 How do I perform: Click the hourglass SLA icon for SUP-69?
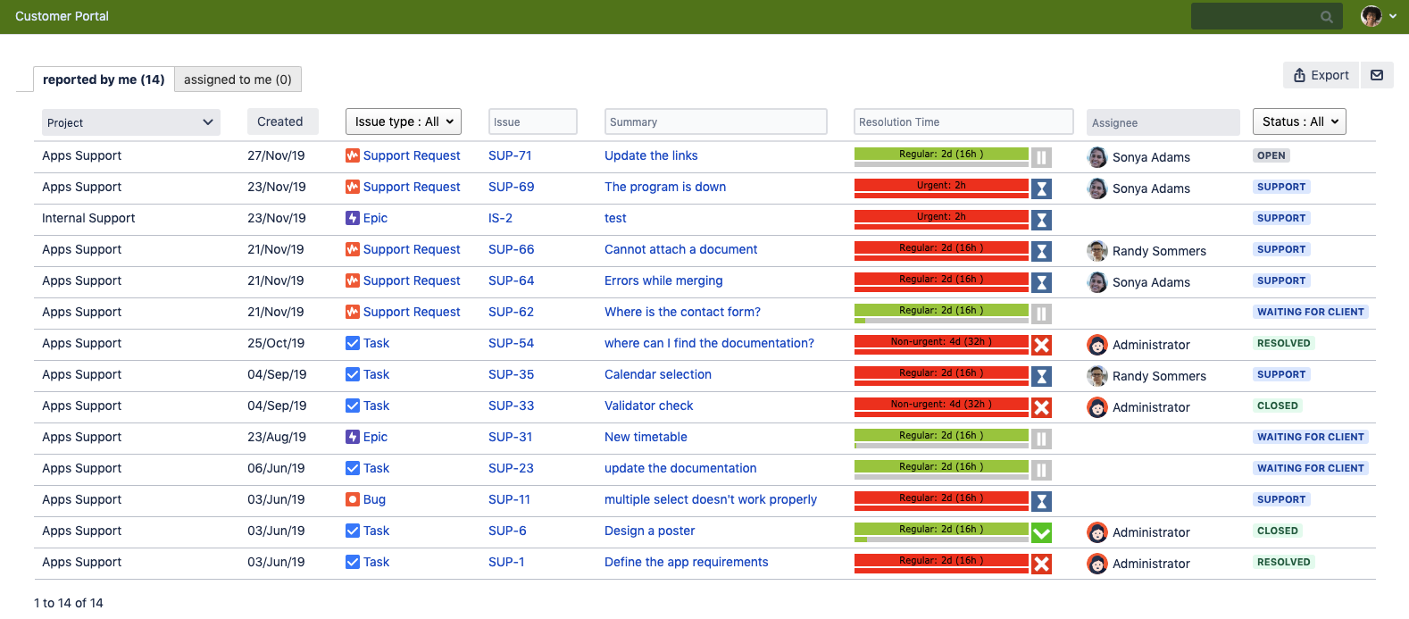point(1041,189)
